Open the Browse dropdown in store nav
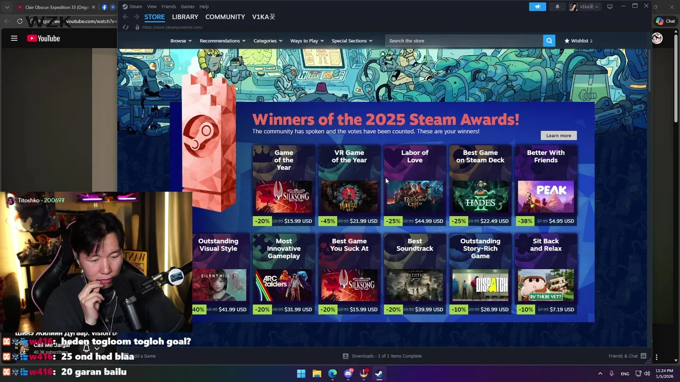The image size is (680, 382). pyautogui.click(x=181, y=41)
